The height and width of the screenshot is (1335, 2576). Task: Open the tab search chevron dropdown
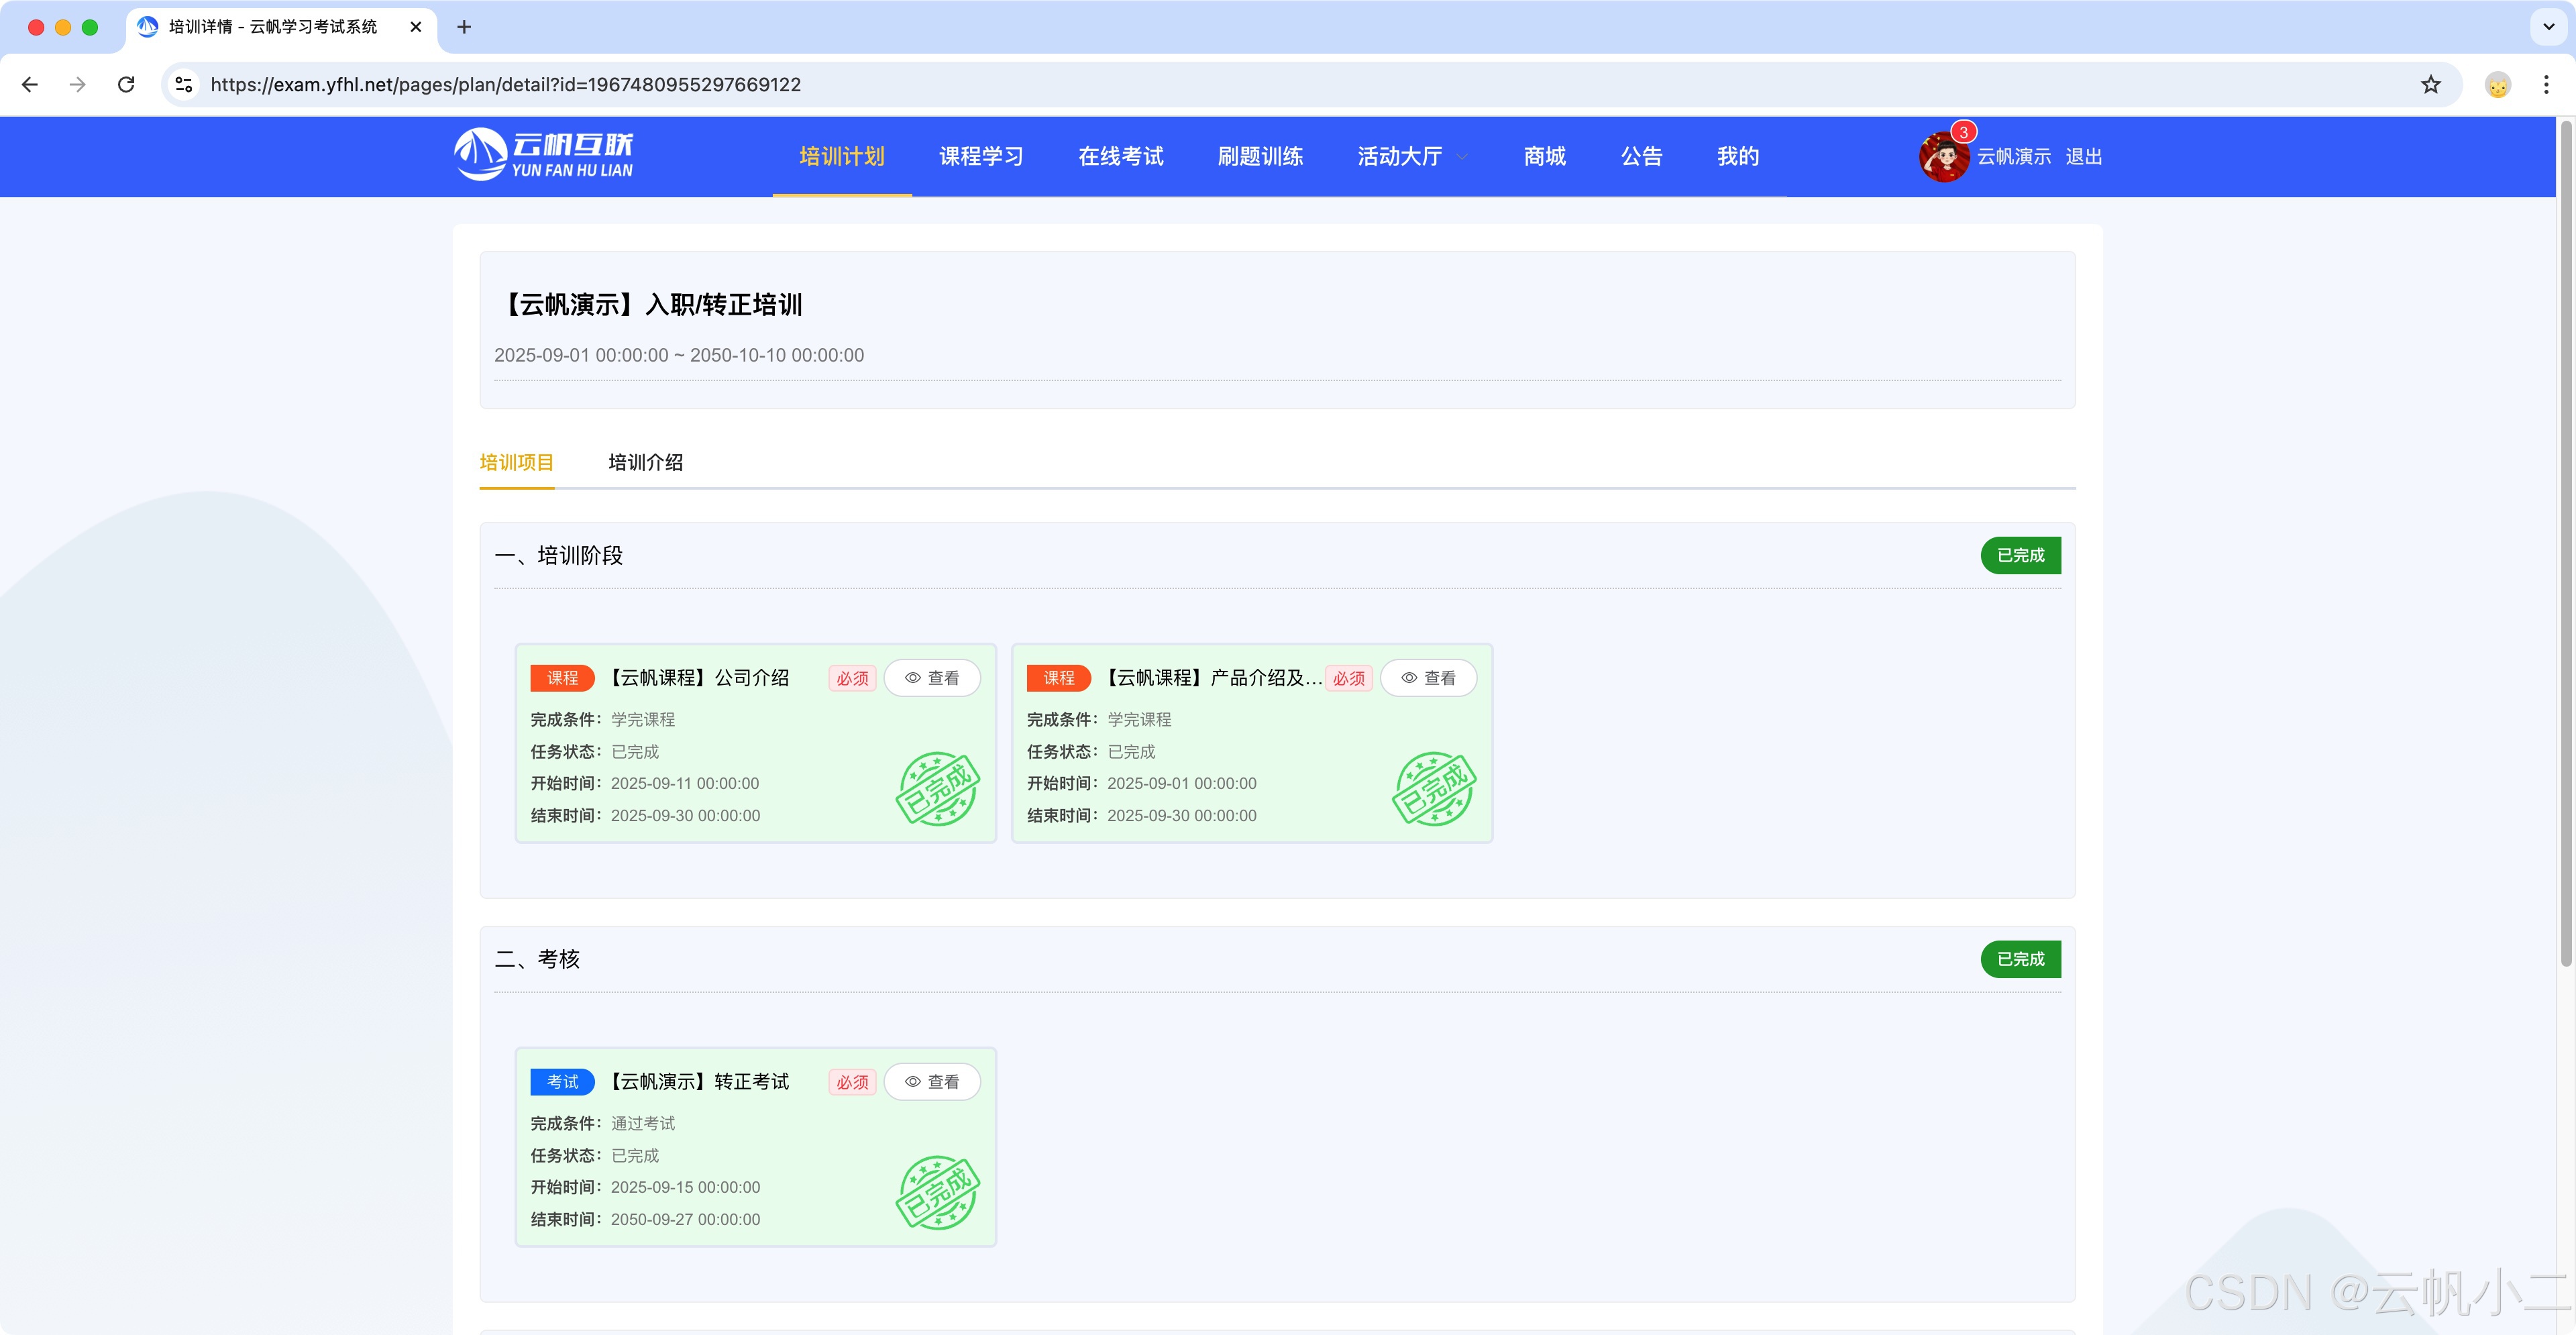click(x=2548, y=27)
